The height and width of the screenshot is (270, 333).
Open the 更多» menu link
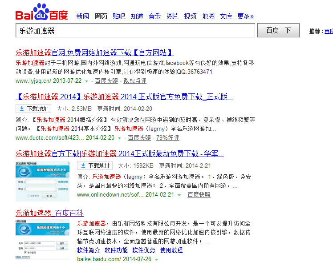pos(245,16)
